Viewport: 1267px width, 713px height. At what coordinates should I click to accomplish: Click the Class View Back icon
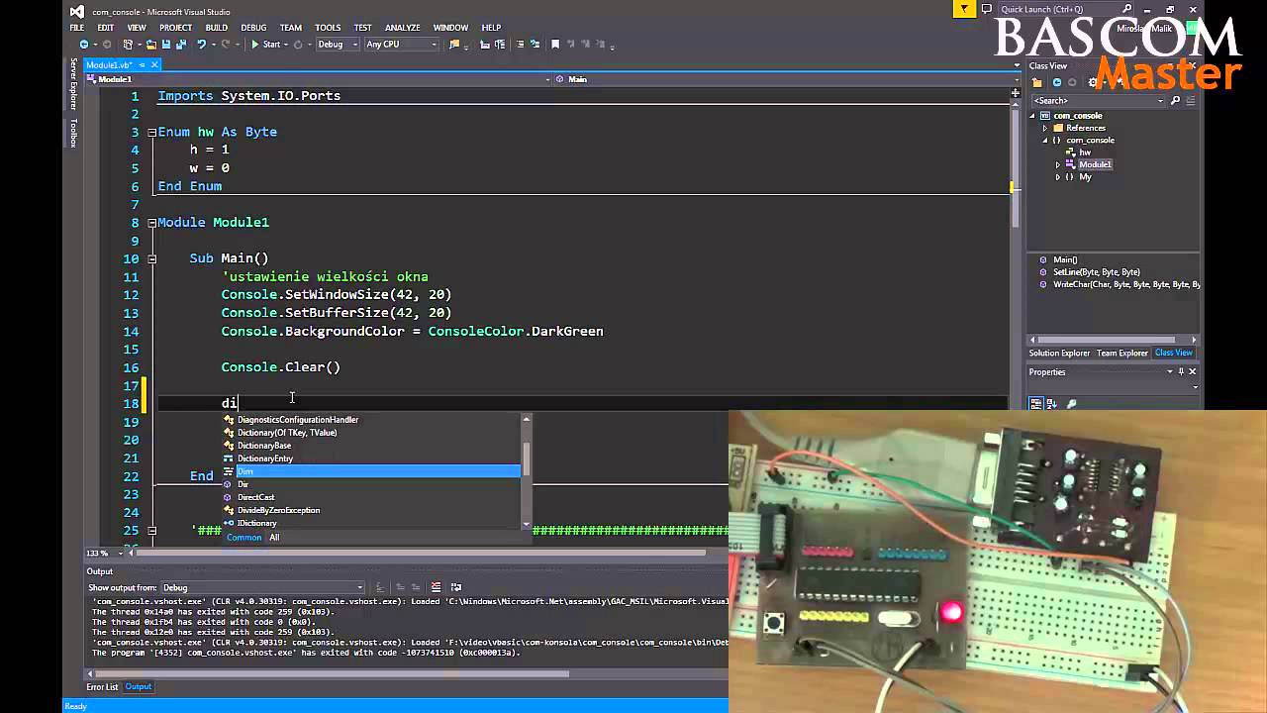tap(1056, 82)
